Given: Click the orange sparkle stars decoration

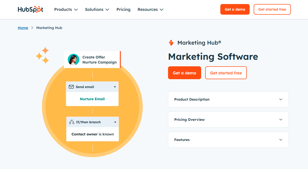Looking at the screenshot, I should click(43, 55).
